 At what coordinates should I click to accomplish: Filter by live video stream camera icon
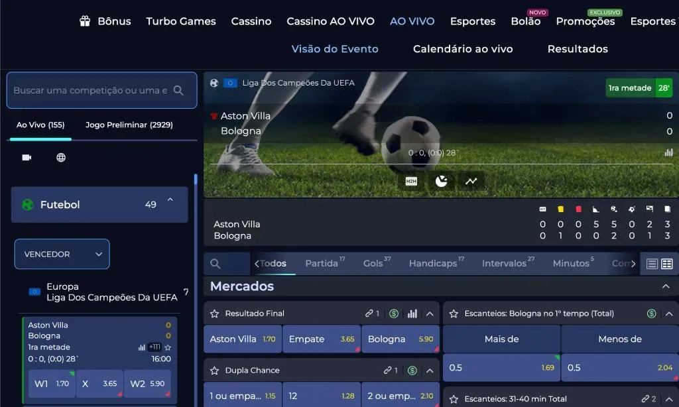coord(27,158)
